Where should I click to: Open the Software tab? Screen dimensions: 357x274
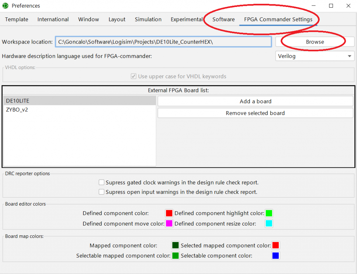click(223, 20)
